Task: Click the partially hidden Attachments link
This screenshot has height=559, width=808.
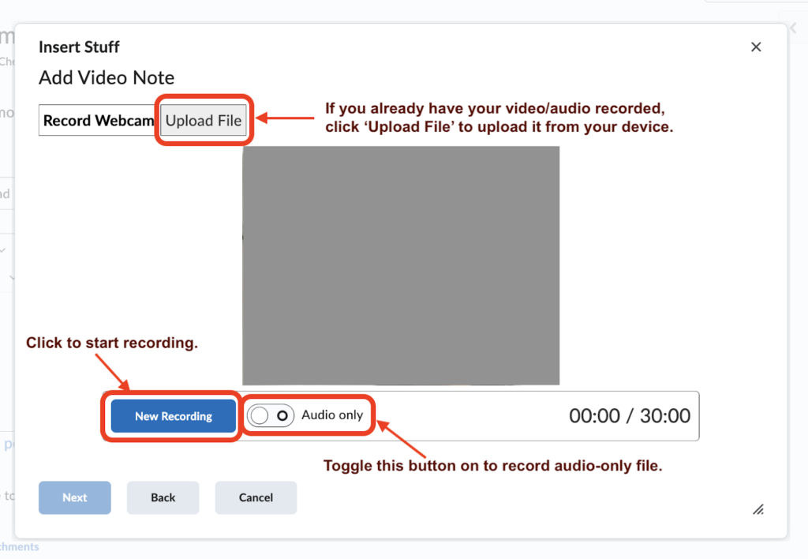Action: 19,546
